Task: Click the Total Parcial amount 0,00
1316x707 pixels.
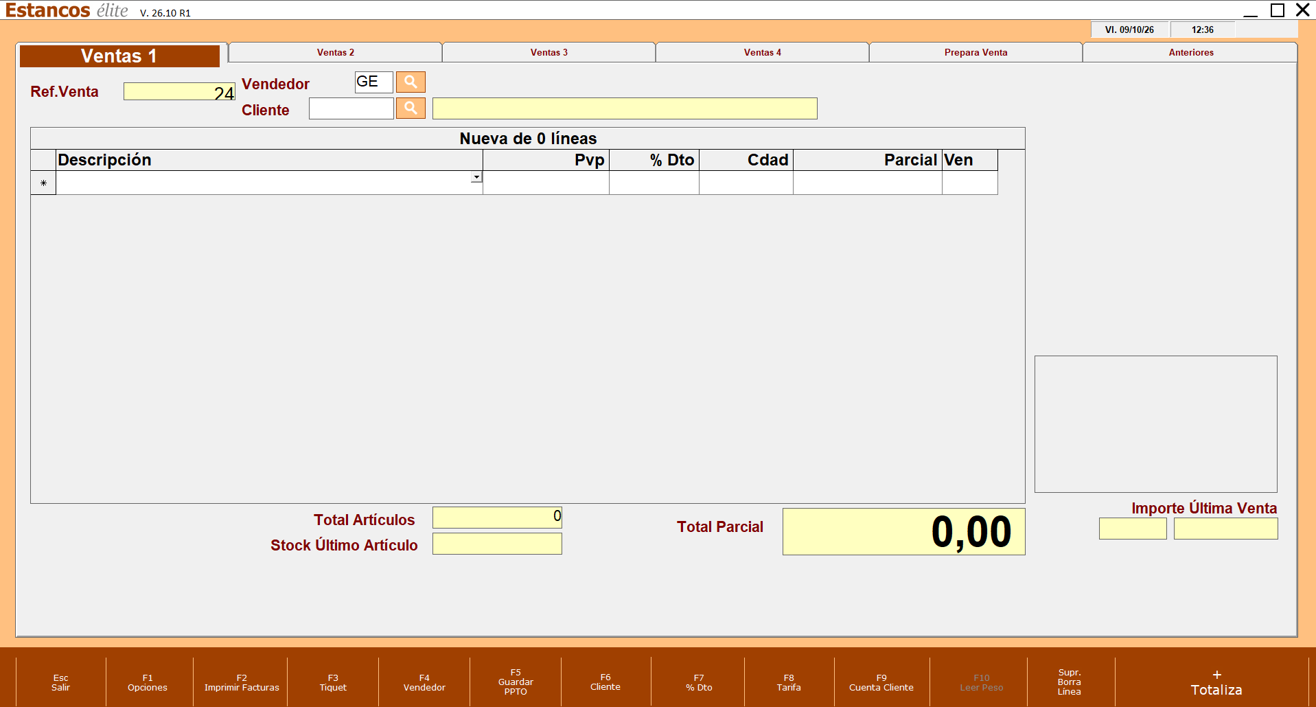Action: 903,531
